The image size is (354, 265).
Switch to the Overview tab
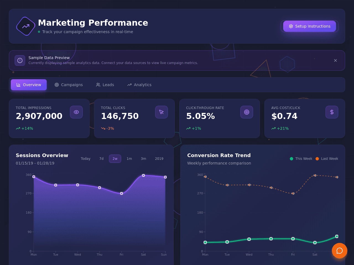[x=29, y=85]
